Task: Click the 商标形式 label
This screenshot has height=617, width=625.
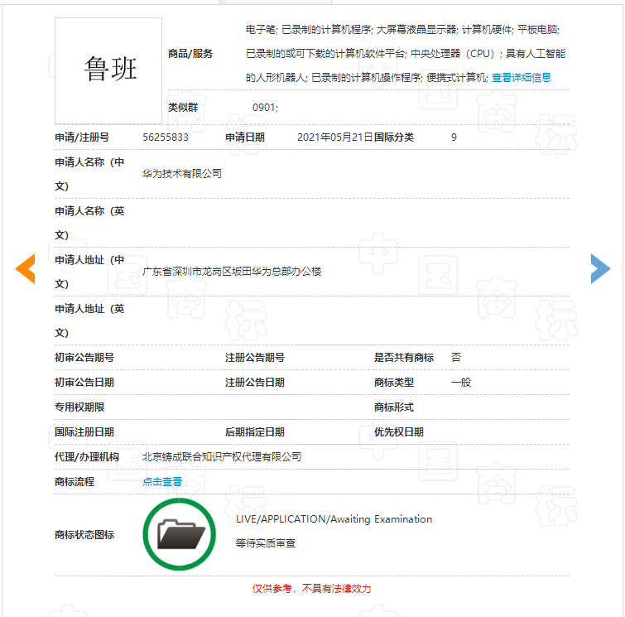Action: pyautogui.click(x=394, y=407)
